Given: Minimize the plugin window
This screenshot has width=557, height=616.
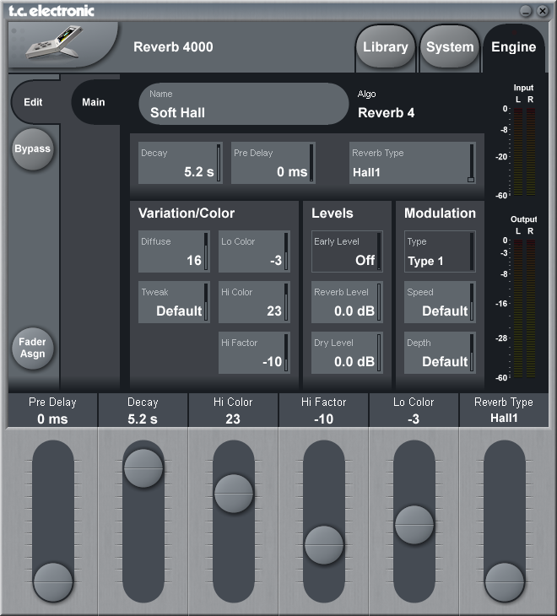Looking at the screenshot, I should pos(526,11).
